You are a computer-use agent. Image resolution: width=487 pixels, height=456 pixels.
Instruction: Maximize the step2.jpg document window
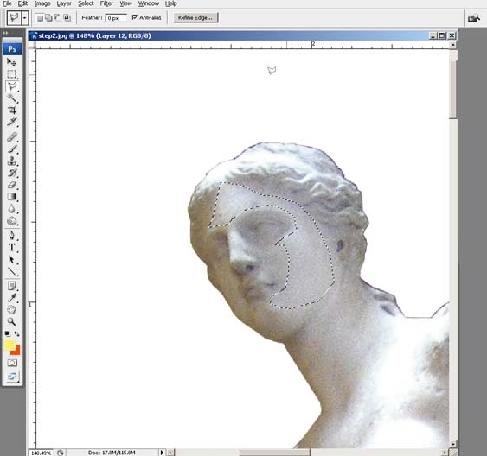442,35
